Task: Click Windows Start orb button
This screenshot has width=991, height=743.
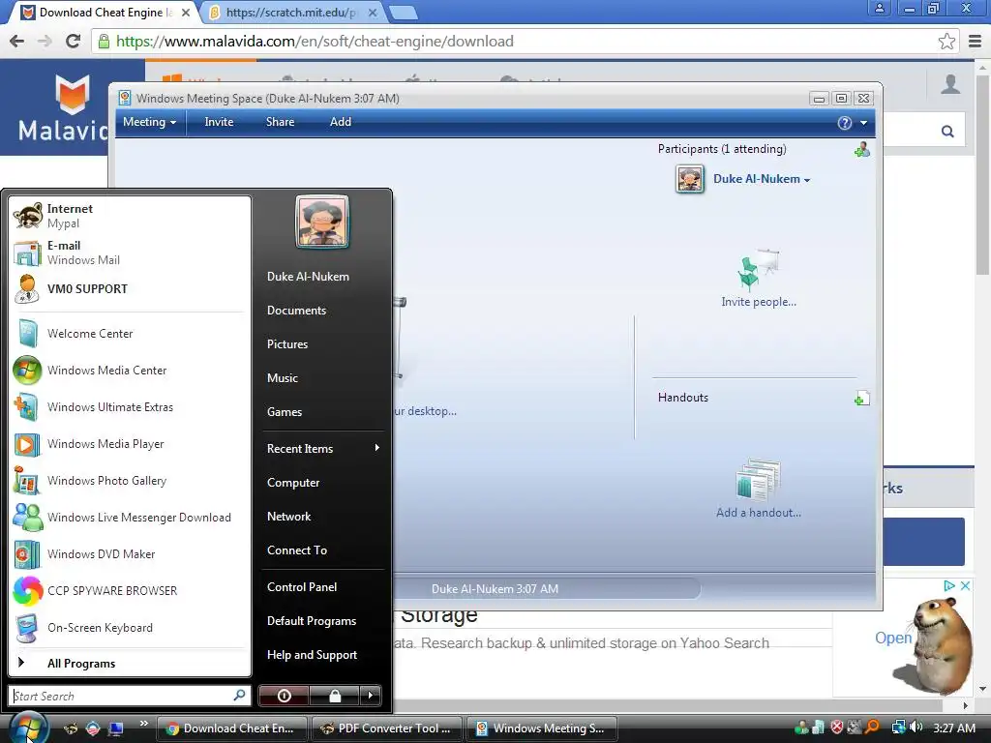Action: click(x=28, y=728)
